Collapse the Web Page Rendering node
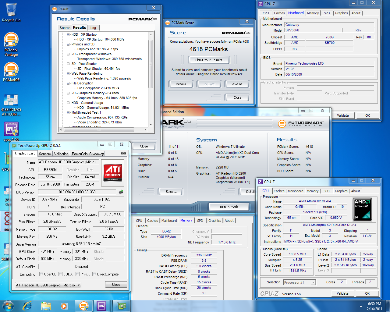This screenshot has height=312, width=390. click(68, 73)
